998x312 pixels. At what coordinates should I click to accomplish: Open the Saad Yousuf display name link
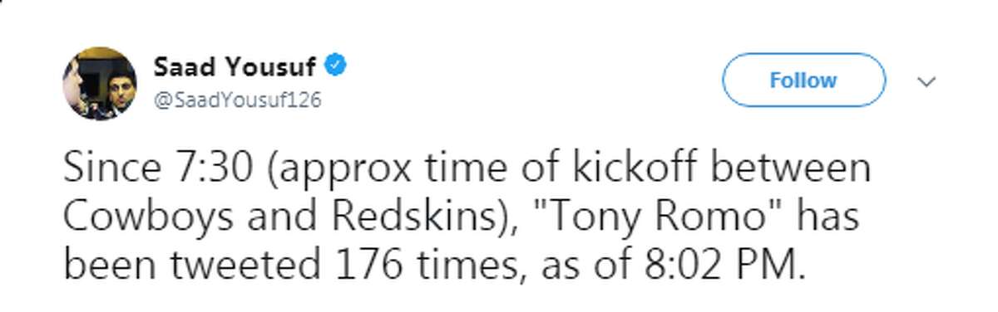pos(233,65)
